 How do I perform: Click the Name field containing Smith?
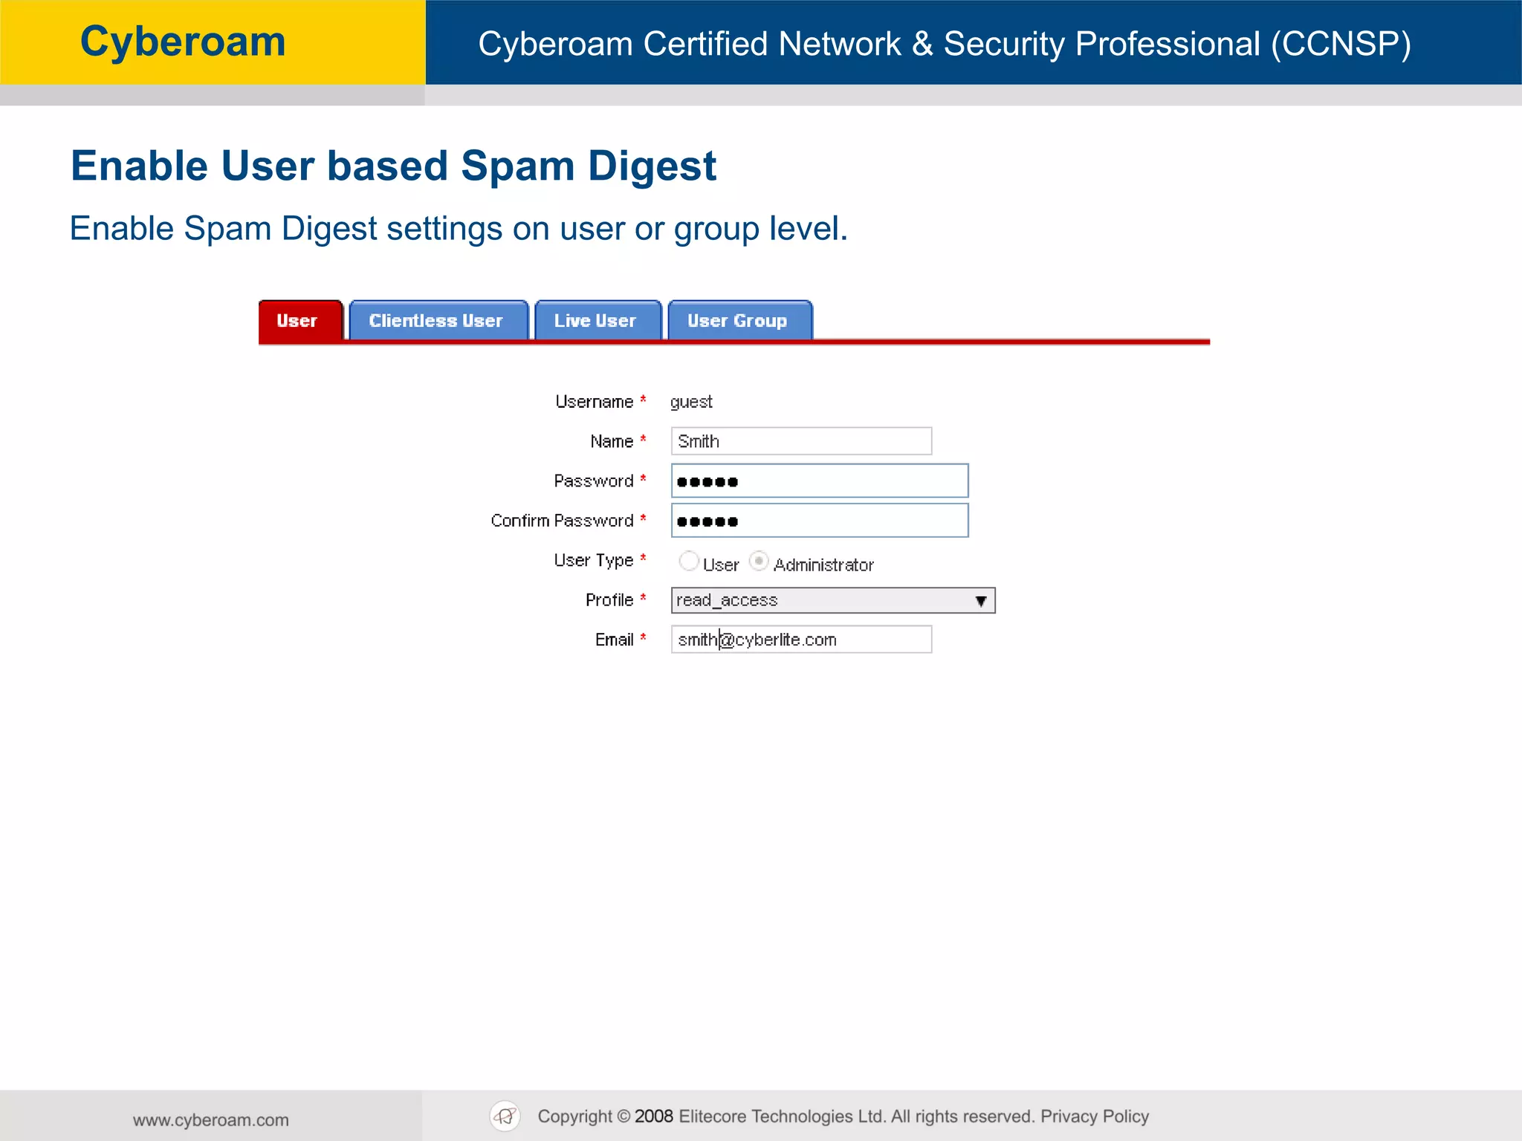click(x=801, y=441)
